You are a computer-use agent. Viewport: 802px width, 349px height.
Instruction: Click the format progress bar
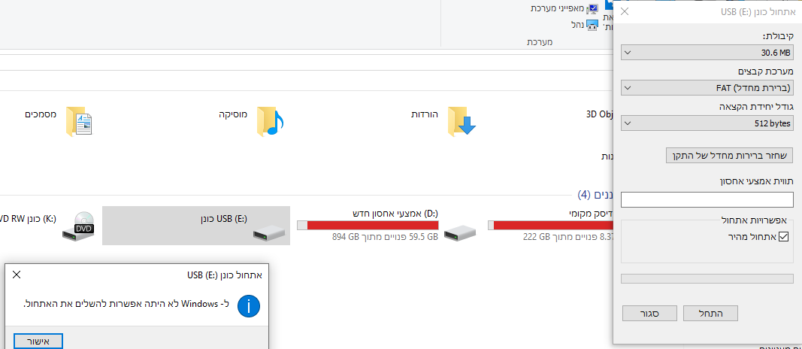[x=707, y=278]
